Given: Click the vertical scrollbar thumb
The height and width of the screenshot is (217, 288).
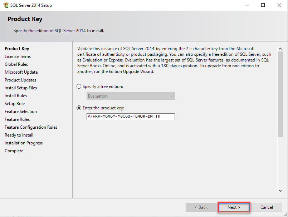Looking at the screenshot, I should (280, 94).
